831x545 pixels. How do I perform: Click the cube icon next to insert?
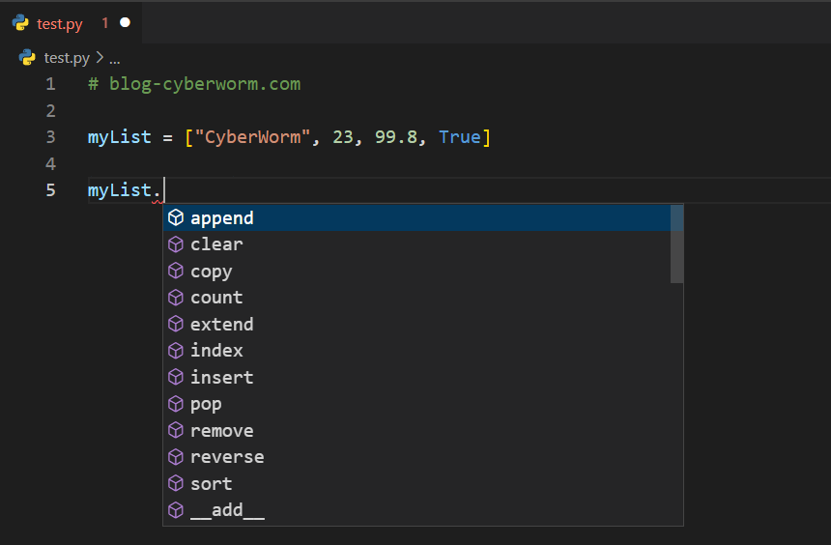tap(176, 377)
